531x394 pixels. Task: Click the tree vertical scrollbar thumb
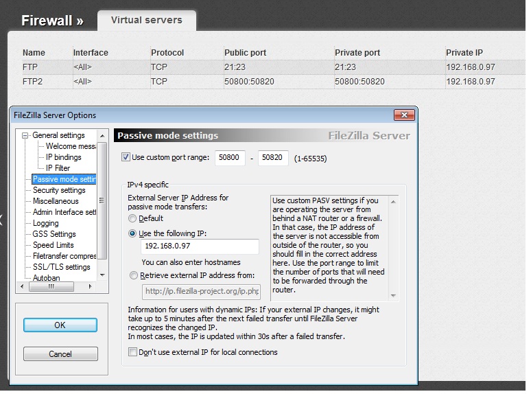102,201
